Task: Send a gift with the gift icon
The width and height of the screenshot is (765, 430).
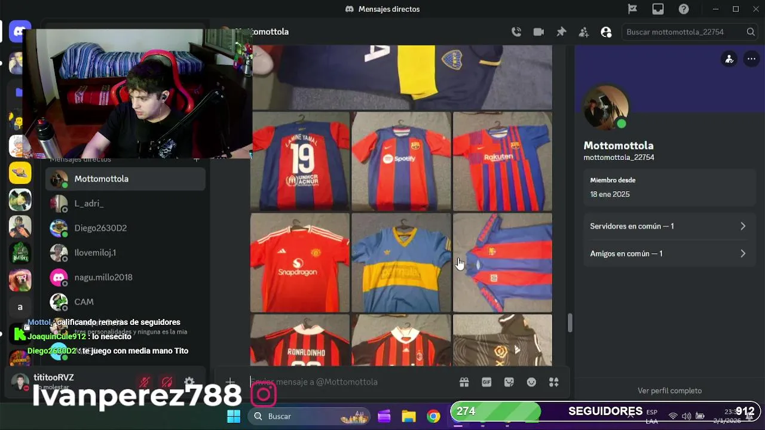Action: (464, 382)
